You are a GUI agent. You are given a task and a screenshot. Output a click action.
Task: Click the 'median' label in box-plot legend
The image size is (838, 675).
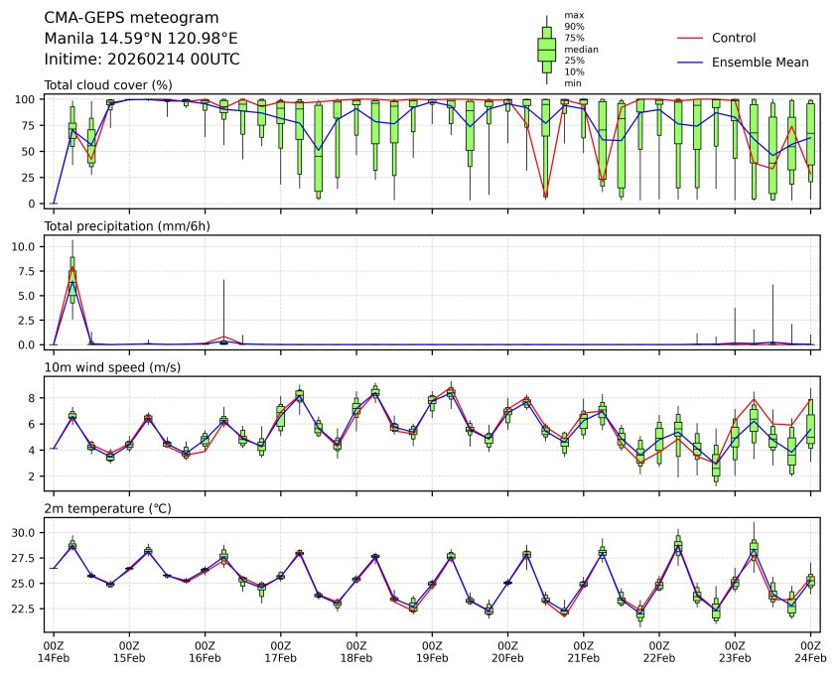tap(581, 49)
